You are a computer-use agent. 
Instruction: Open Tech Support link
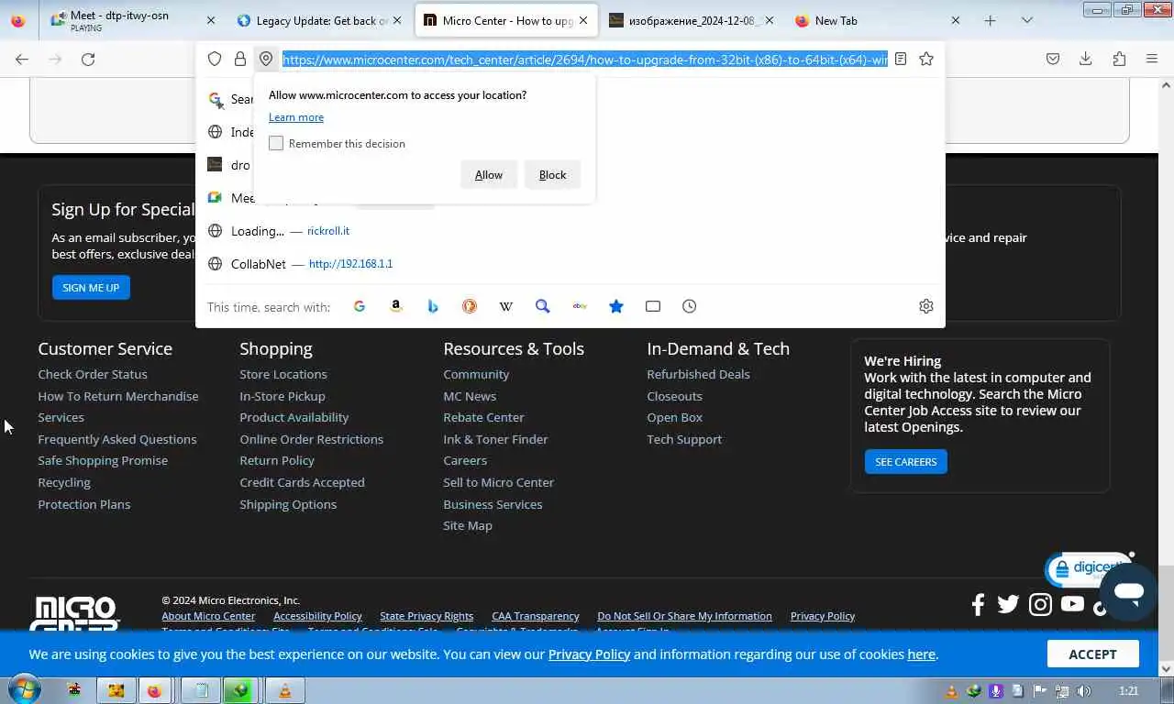pos(684,439)
